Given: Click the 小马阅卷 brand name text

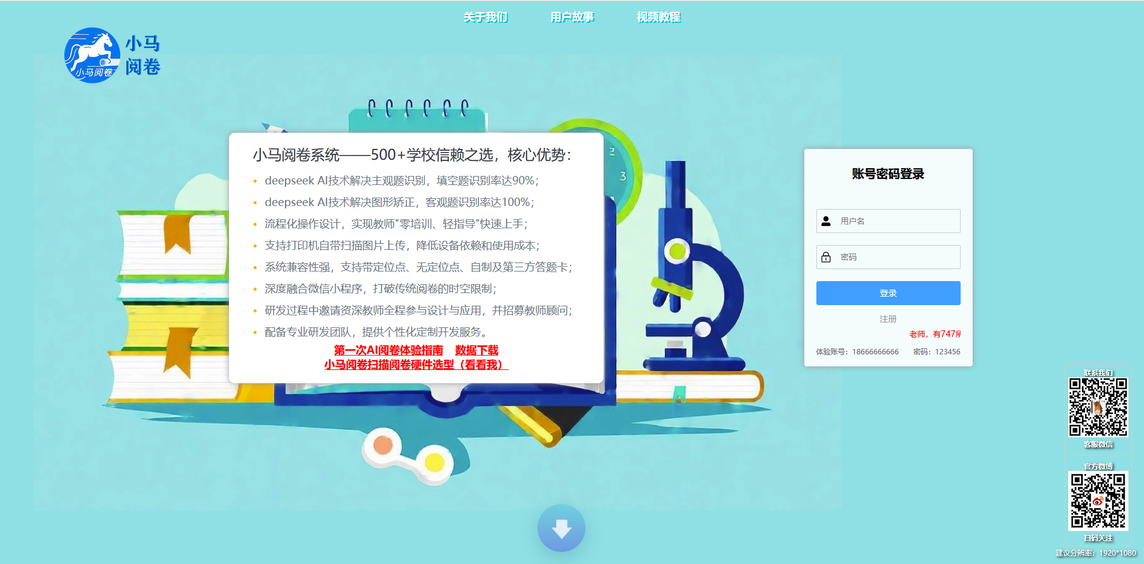Looking at the screenshot, I should point(142,55).
